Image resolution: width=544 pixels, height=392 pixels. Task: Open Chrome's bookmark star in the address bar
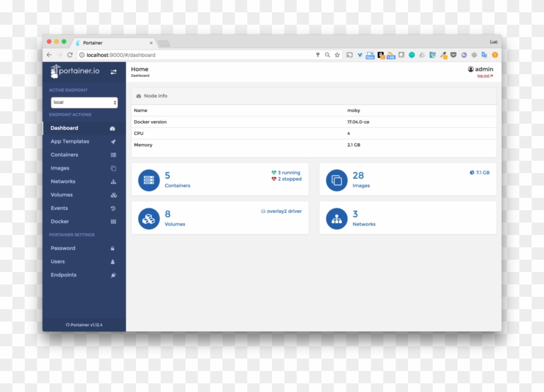(x=336, y=54)
